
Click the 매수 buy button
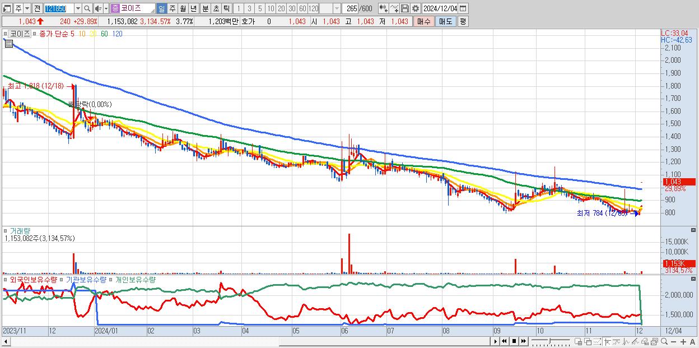(x=423, y=21)
